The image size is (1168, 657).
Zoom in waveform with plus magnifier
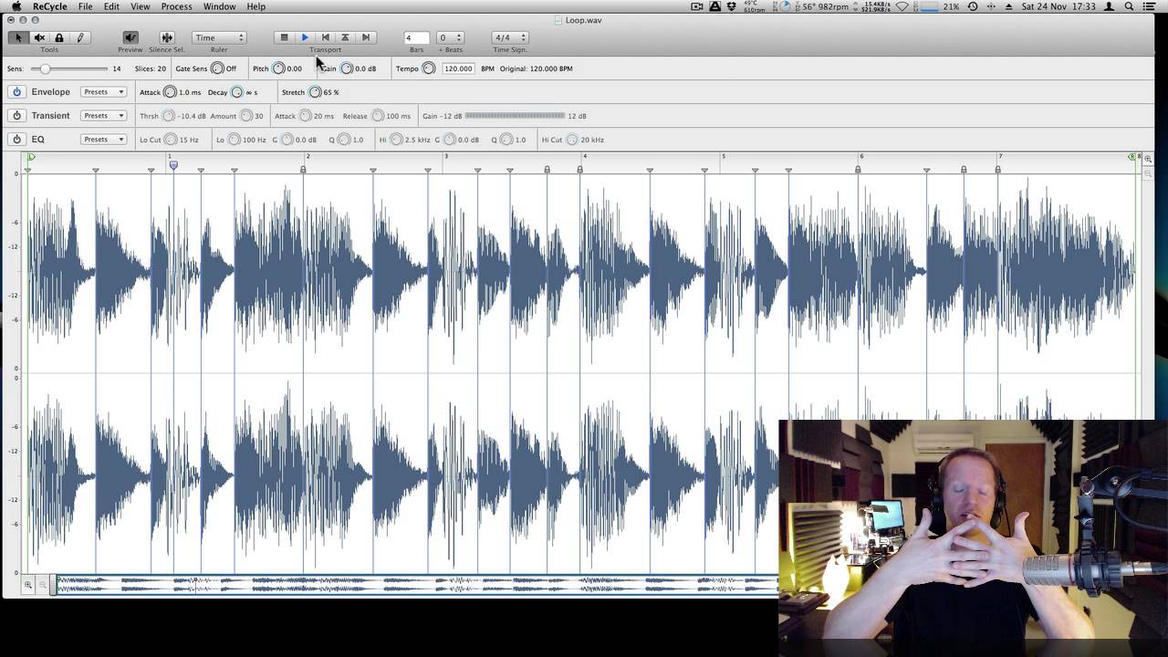(x=28, y=584)
